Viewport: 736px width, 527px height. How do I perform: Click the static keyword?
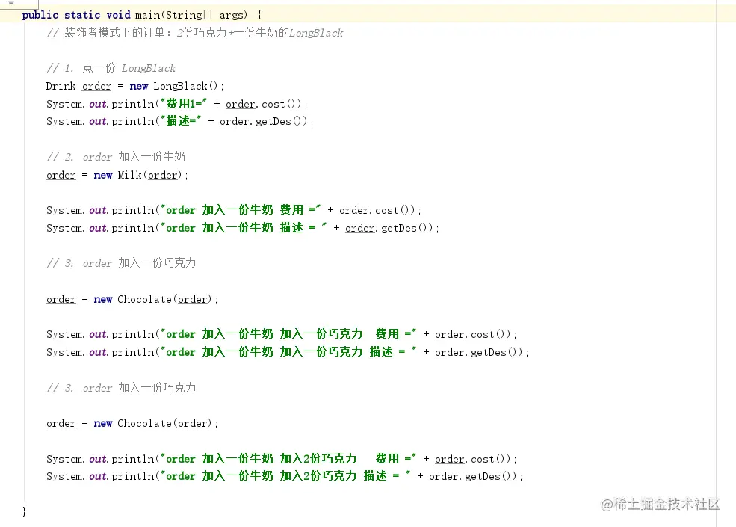click(82, 15)
